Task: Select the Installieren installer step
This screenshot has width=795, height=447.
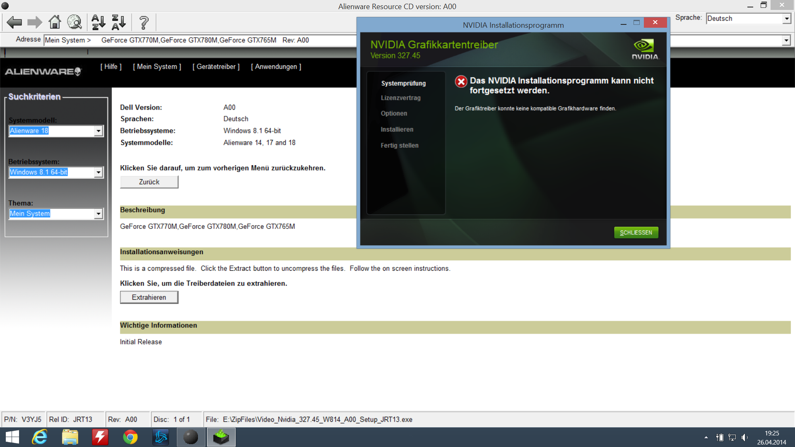Action: point(397,130)
